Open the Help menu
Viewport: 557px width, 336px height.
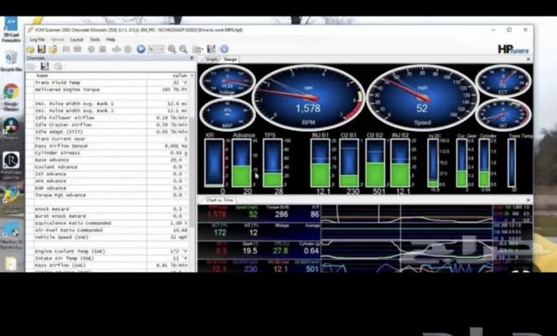coord(111,40)
